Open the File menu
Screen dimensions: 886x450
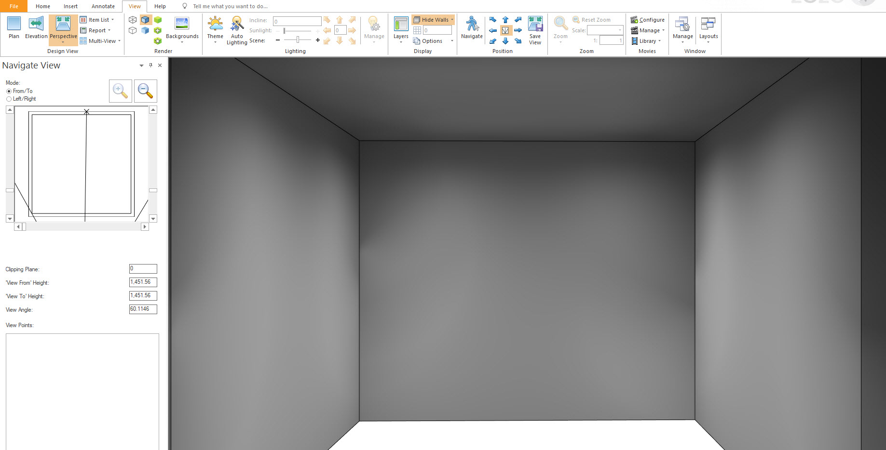click(14, 6)
